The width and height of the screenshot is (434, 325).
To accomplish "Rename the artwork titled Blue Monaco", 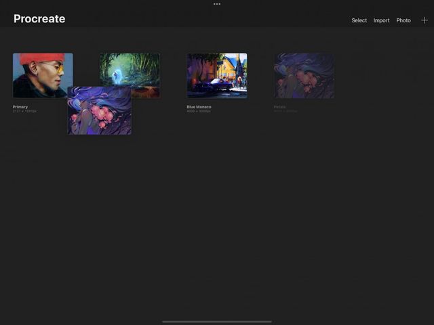I will pos(199,107).
